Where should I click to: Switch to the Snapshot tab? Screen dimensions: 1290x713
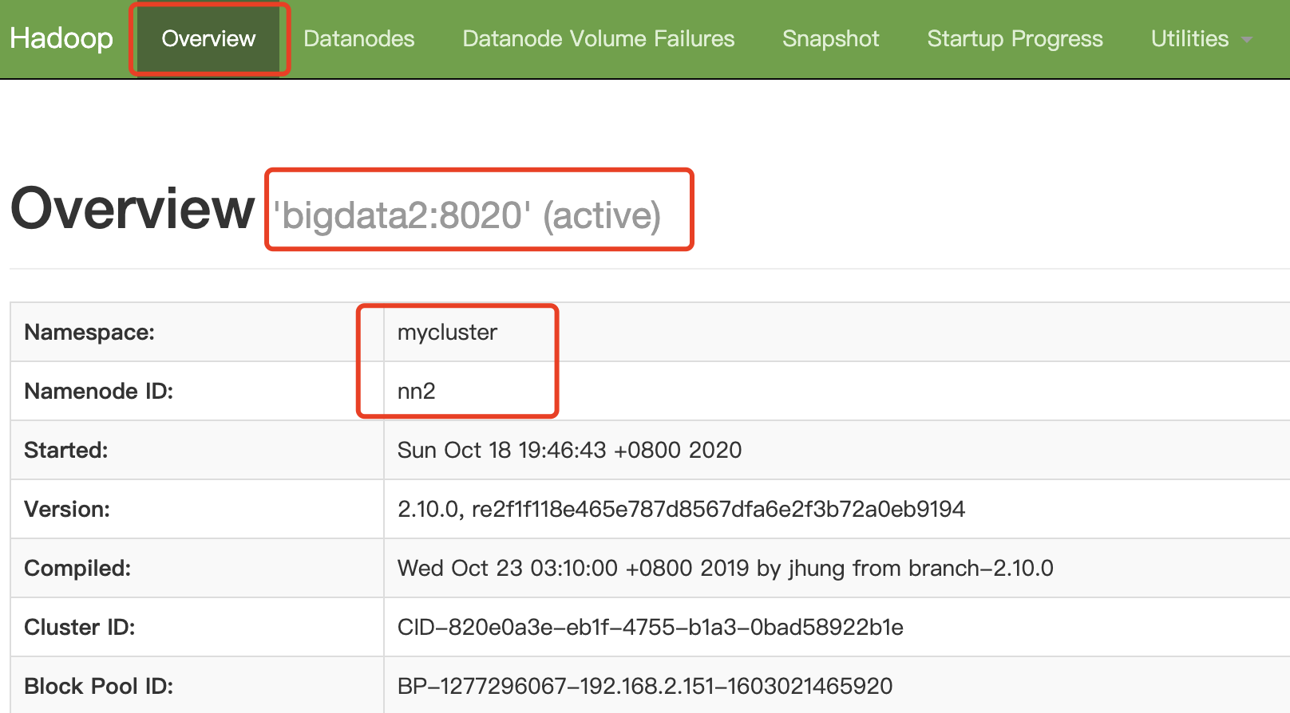(830, 38)
